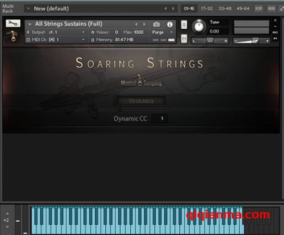Solo the instrument with S button

click(184, 25)
